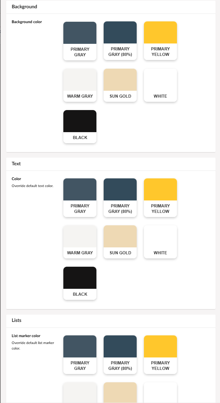Pick Black in the Text color section

[x=80, y=283]
